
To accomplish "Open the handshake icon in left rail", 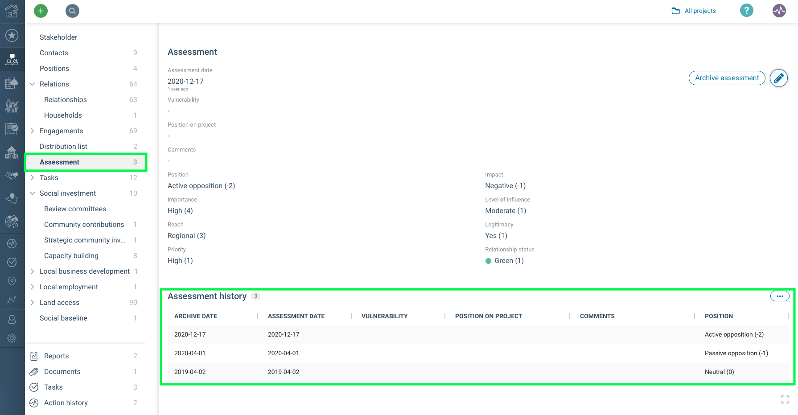I will click(12, 176).
